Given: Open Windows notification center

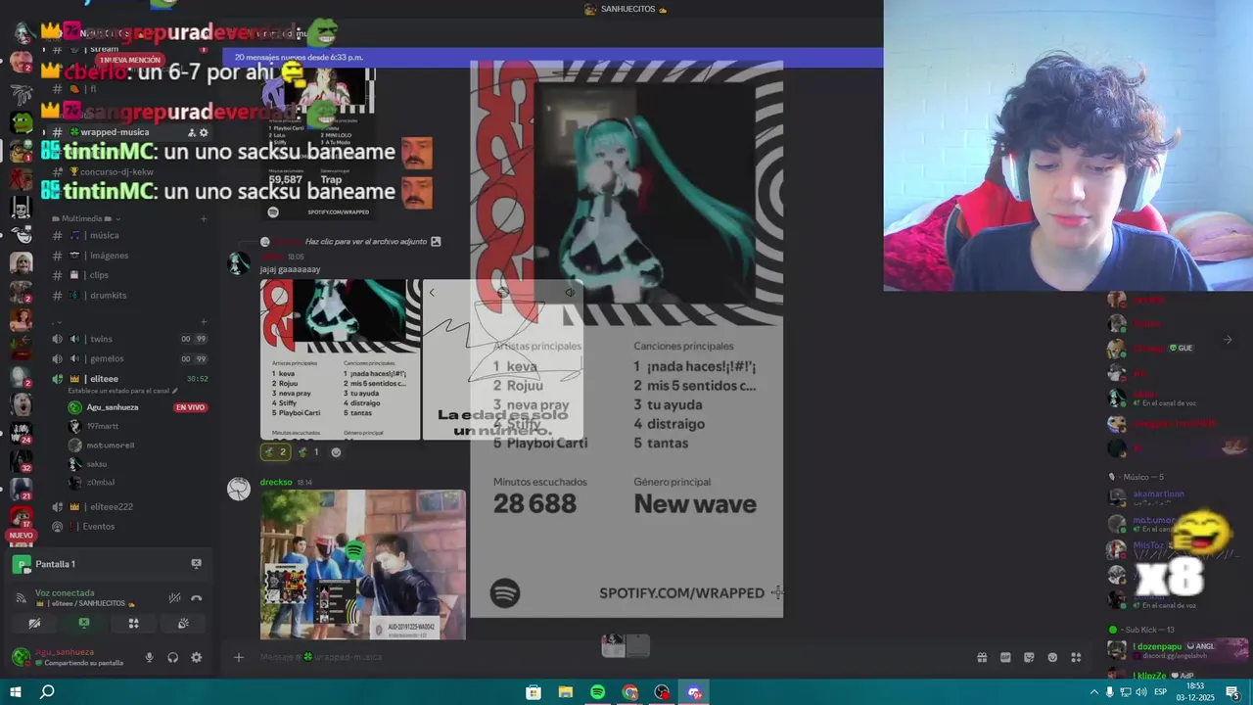Looking at the screenshot, I should [1232, 692].
